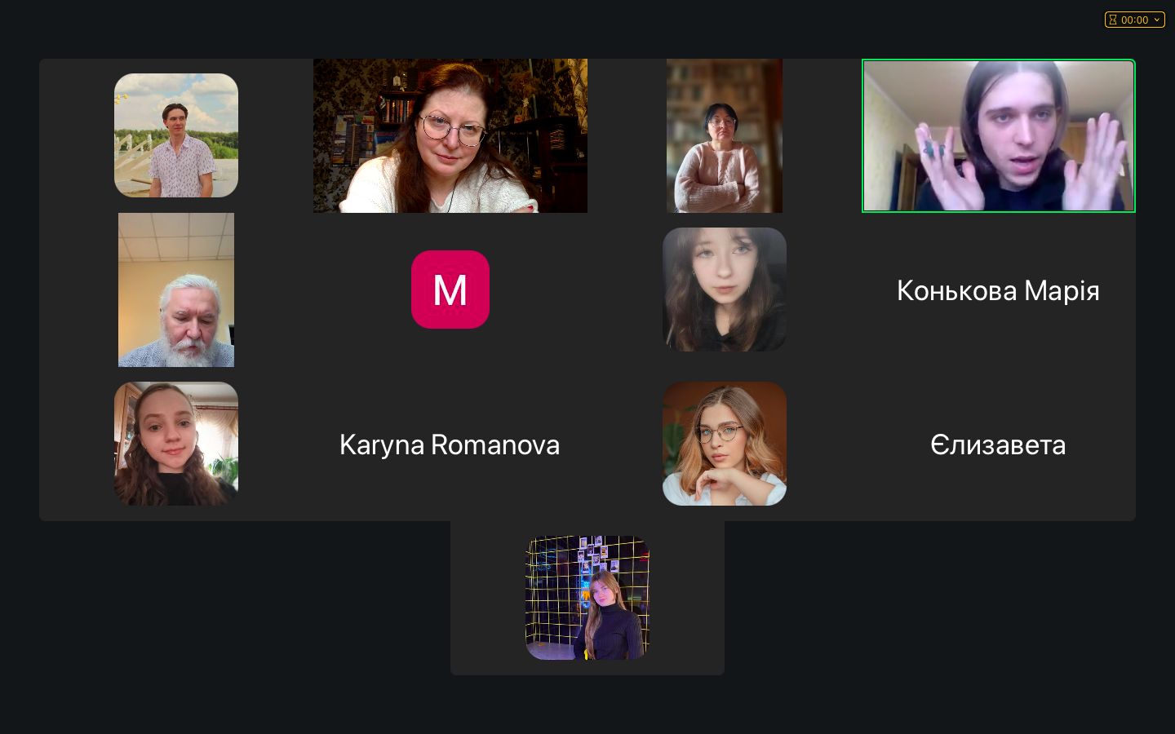Select the pink M avatar icon
This screenshot has height=734, width=1175.
(450, 290)
